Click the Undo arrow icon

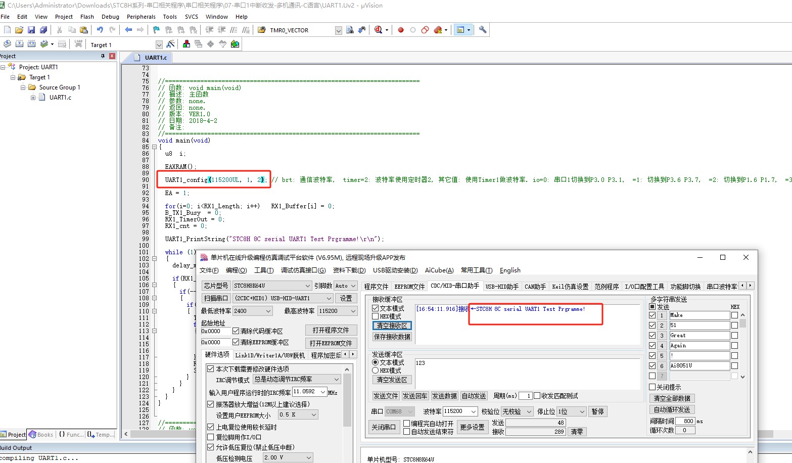coord(100,30)
